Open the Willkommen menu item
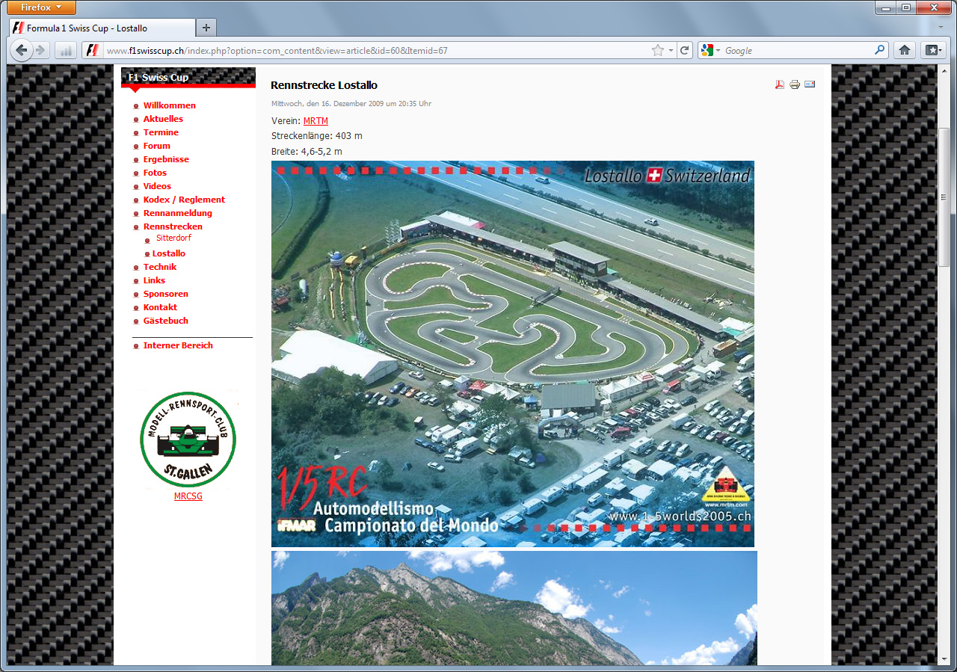 (x=170, y=105)
